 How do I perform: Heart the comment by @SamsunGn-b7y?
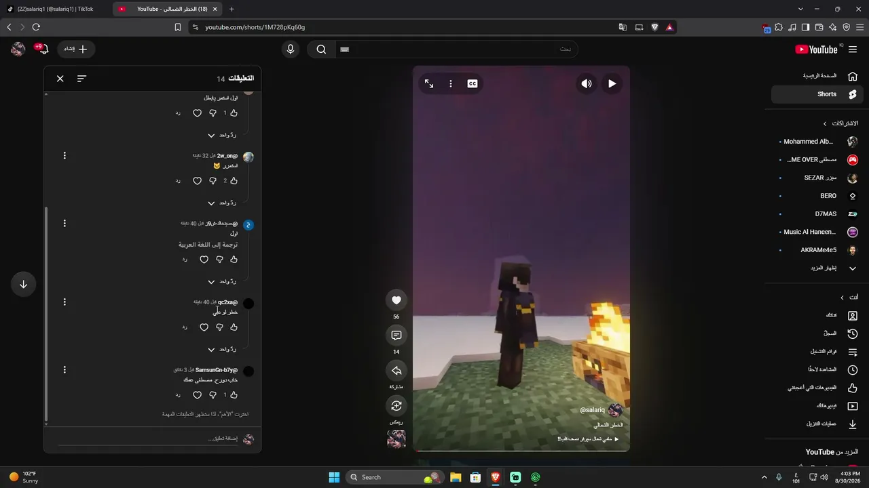pos(198,395)
